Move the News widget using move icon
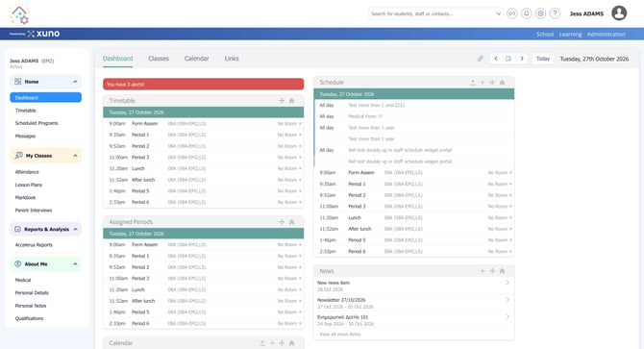Viewport: 644px width, 349px height. (x=492, y=271)
